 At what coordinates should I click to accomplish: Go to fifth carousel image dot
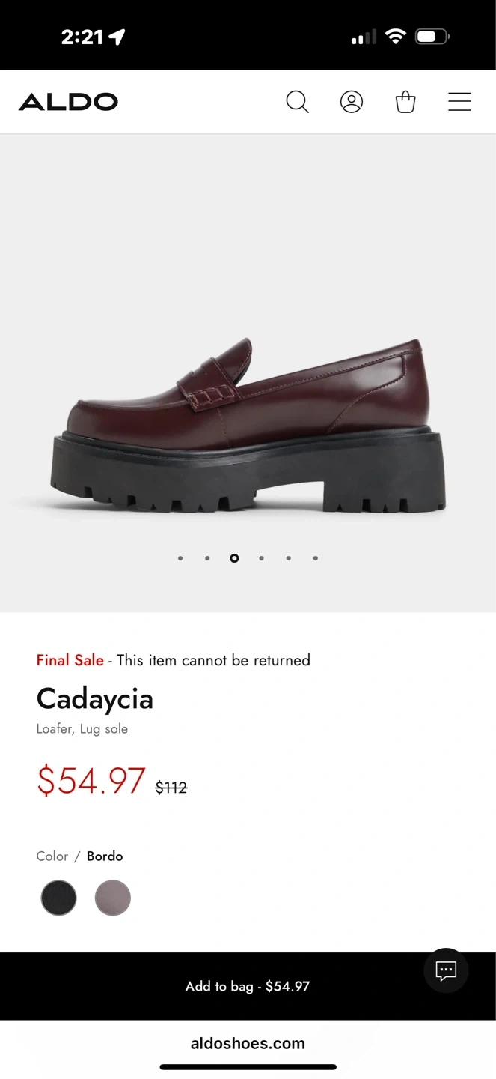pyautogui.click(x=288, y=558)
